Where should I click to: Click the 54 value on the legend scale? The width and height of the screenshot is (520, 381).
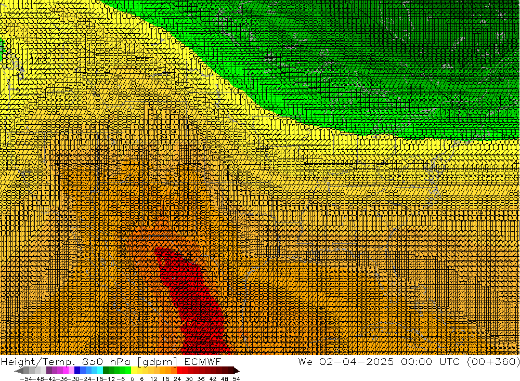tap(236, 378)
